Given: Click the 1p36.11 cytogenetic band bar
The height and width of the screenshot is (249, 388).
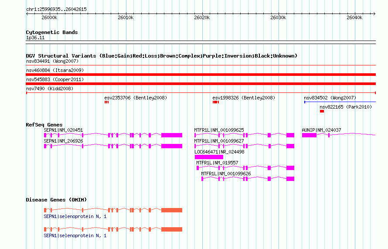Looking at the screenshot, I should 201,42.
